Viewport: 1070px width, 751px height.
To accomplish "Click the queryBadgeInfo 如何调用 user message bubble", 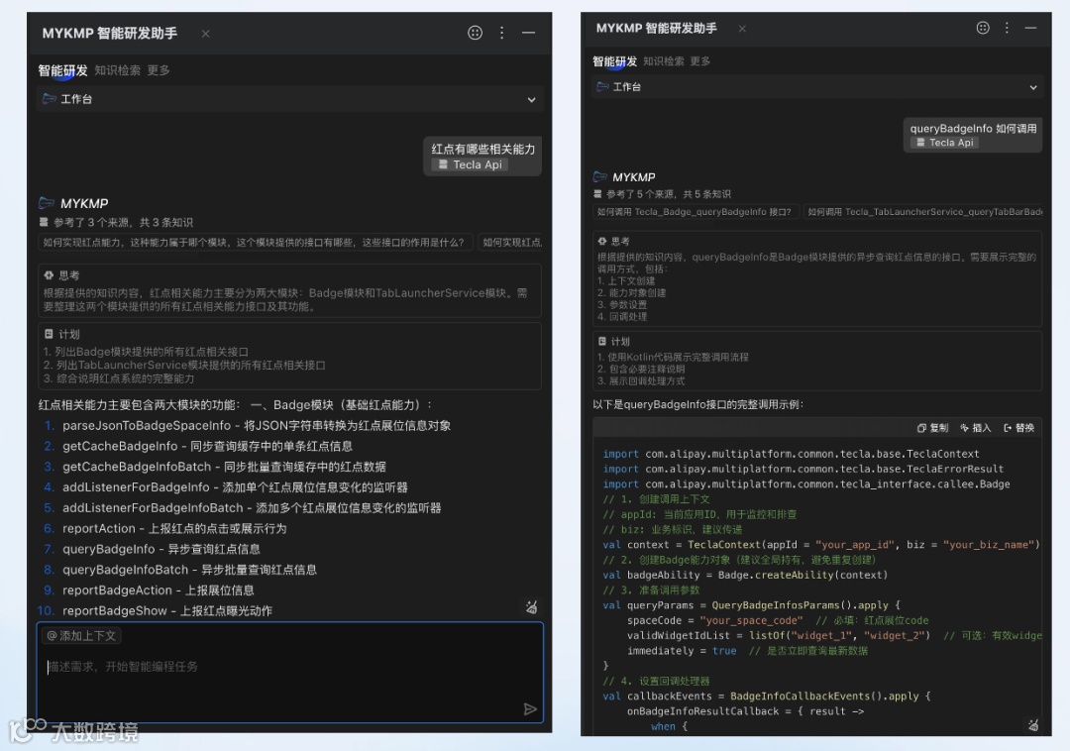I will point(973,135).
